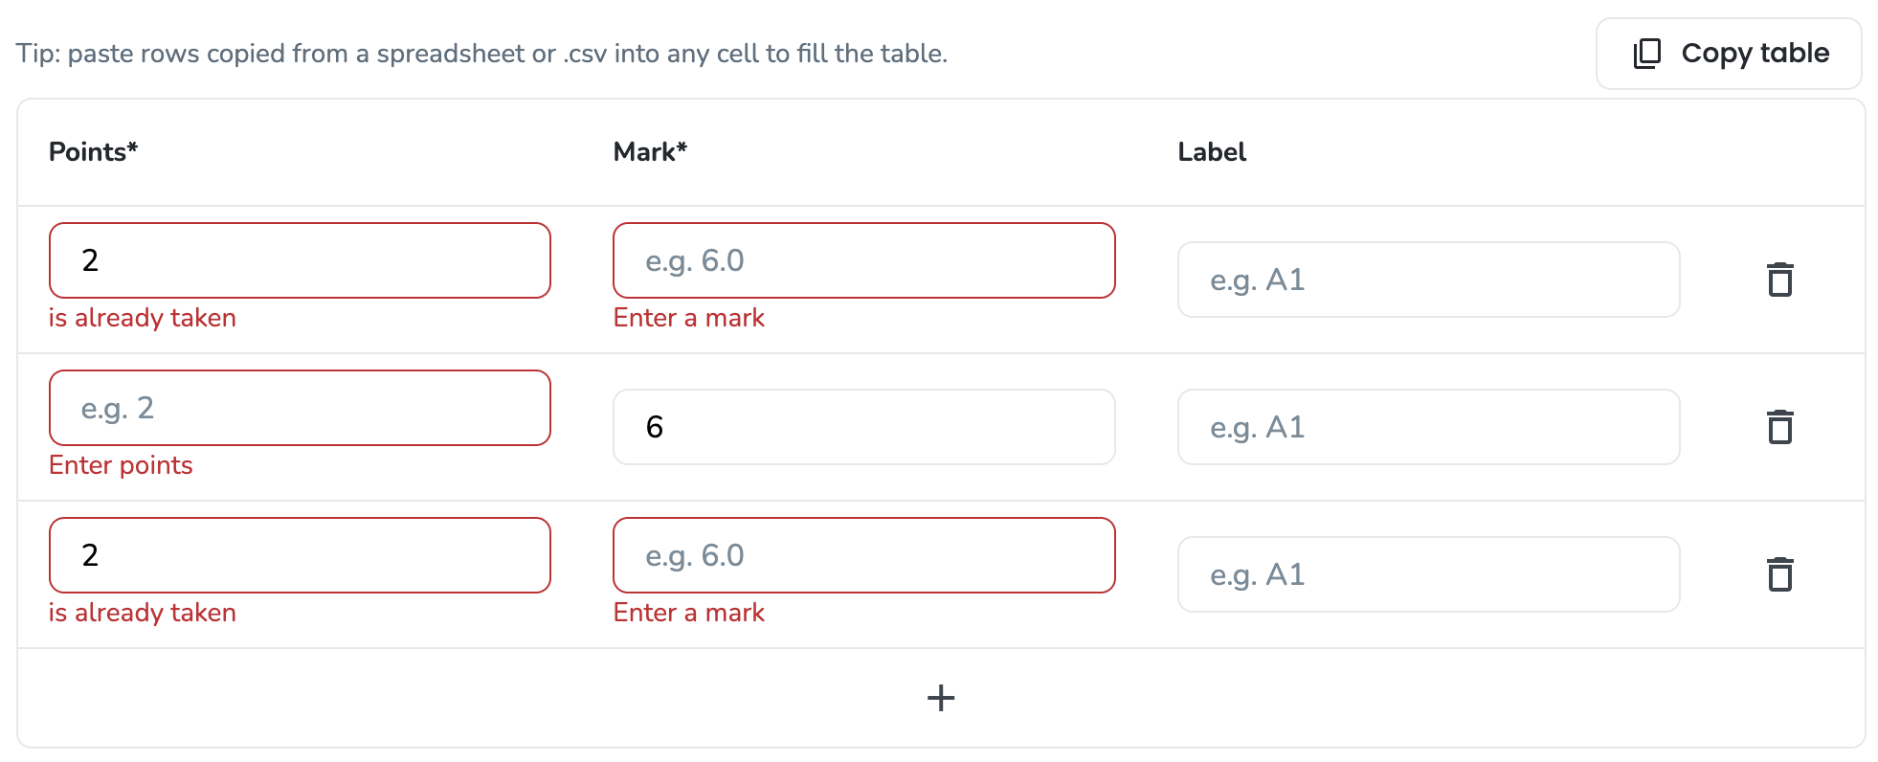
Task: Focus the second row Label input
Action: (x=1428, y=427)
